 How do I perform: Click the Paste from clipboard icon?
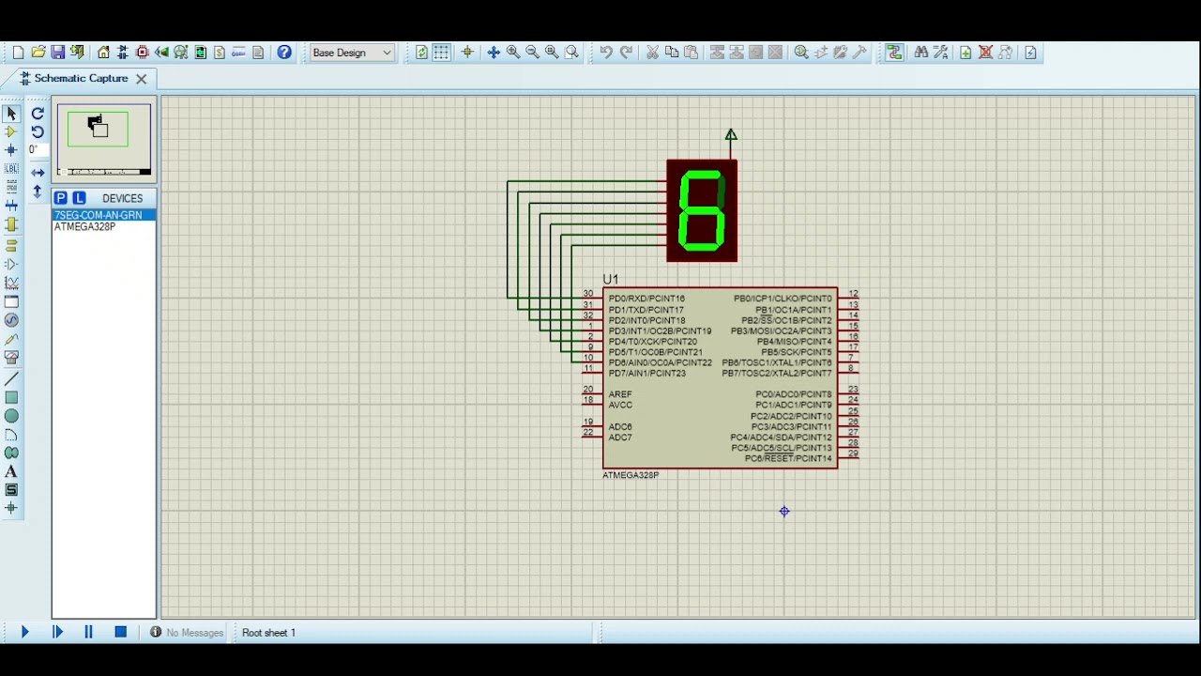692,53
